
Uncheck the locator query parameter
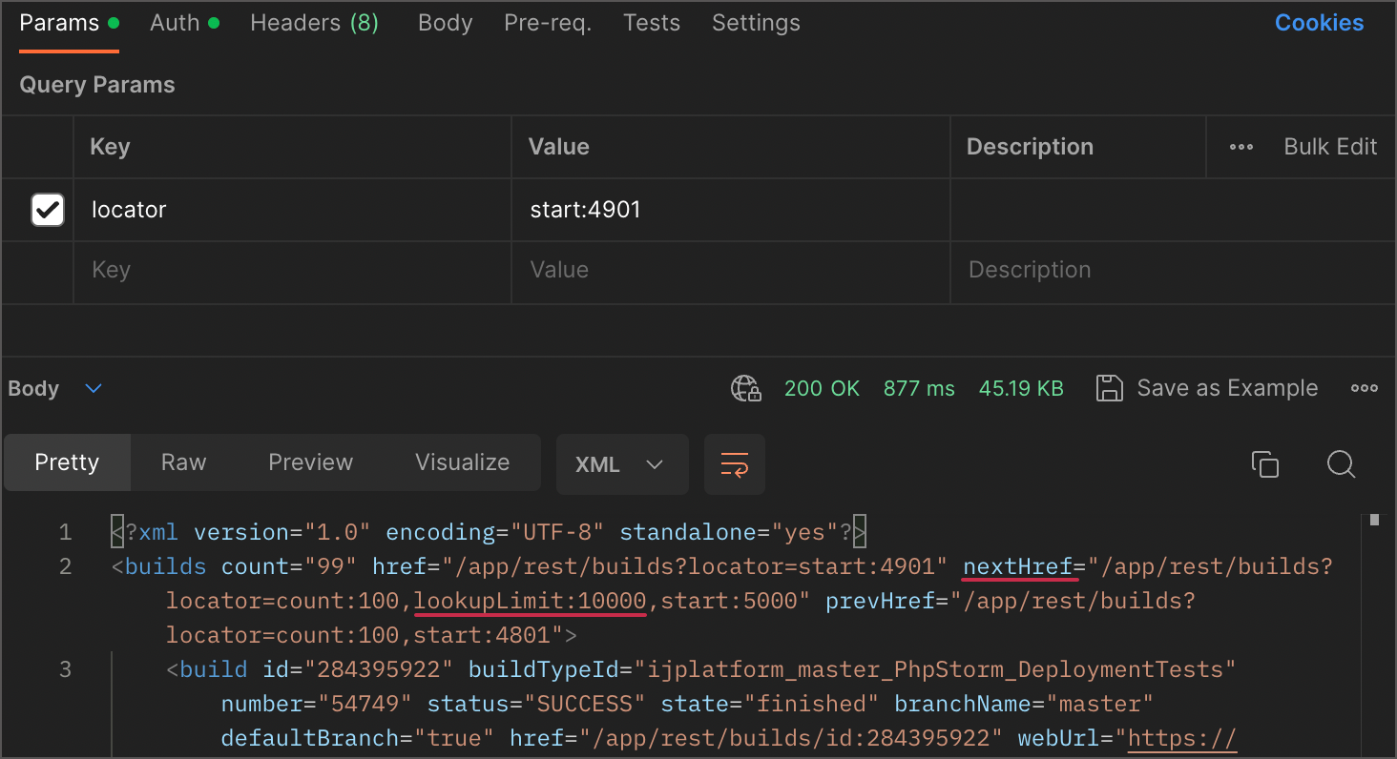pos(48,210)
